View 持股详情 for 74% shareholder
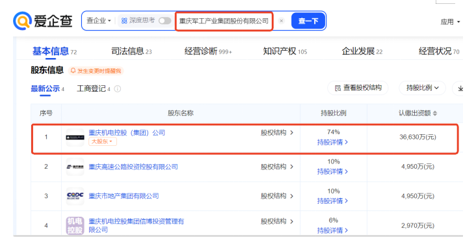The image size is (476, 241). click(x=332, y=142)
